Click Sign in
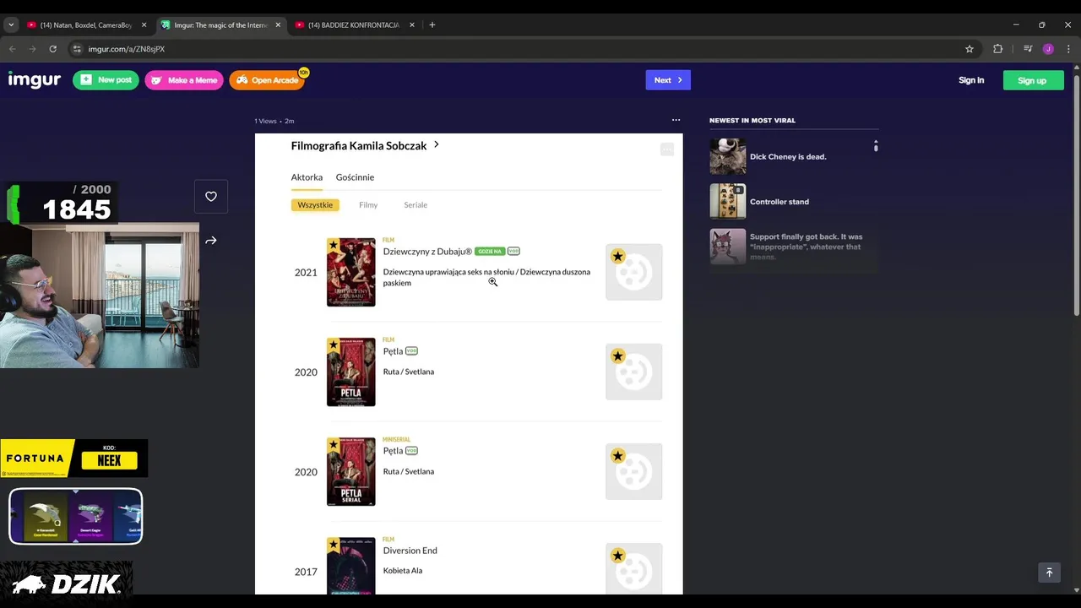1081x608 pixels. click(x=971, y=80)
